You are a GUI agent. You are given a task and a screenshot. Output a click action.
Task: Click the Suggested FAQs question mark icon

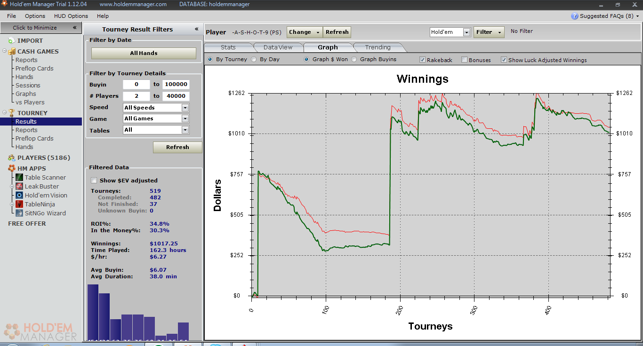[x=574, y=16]
